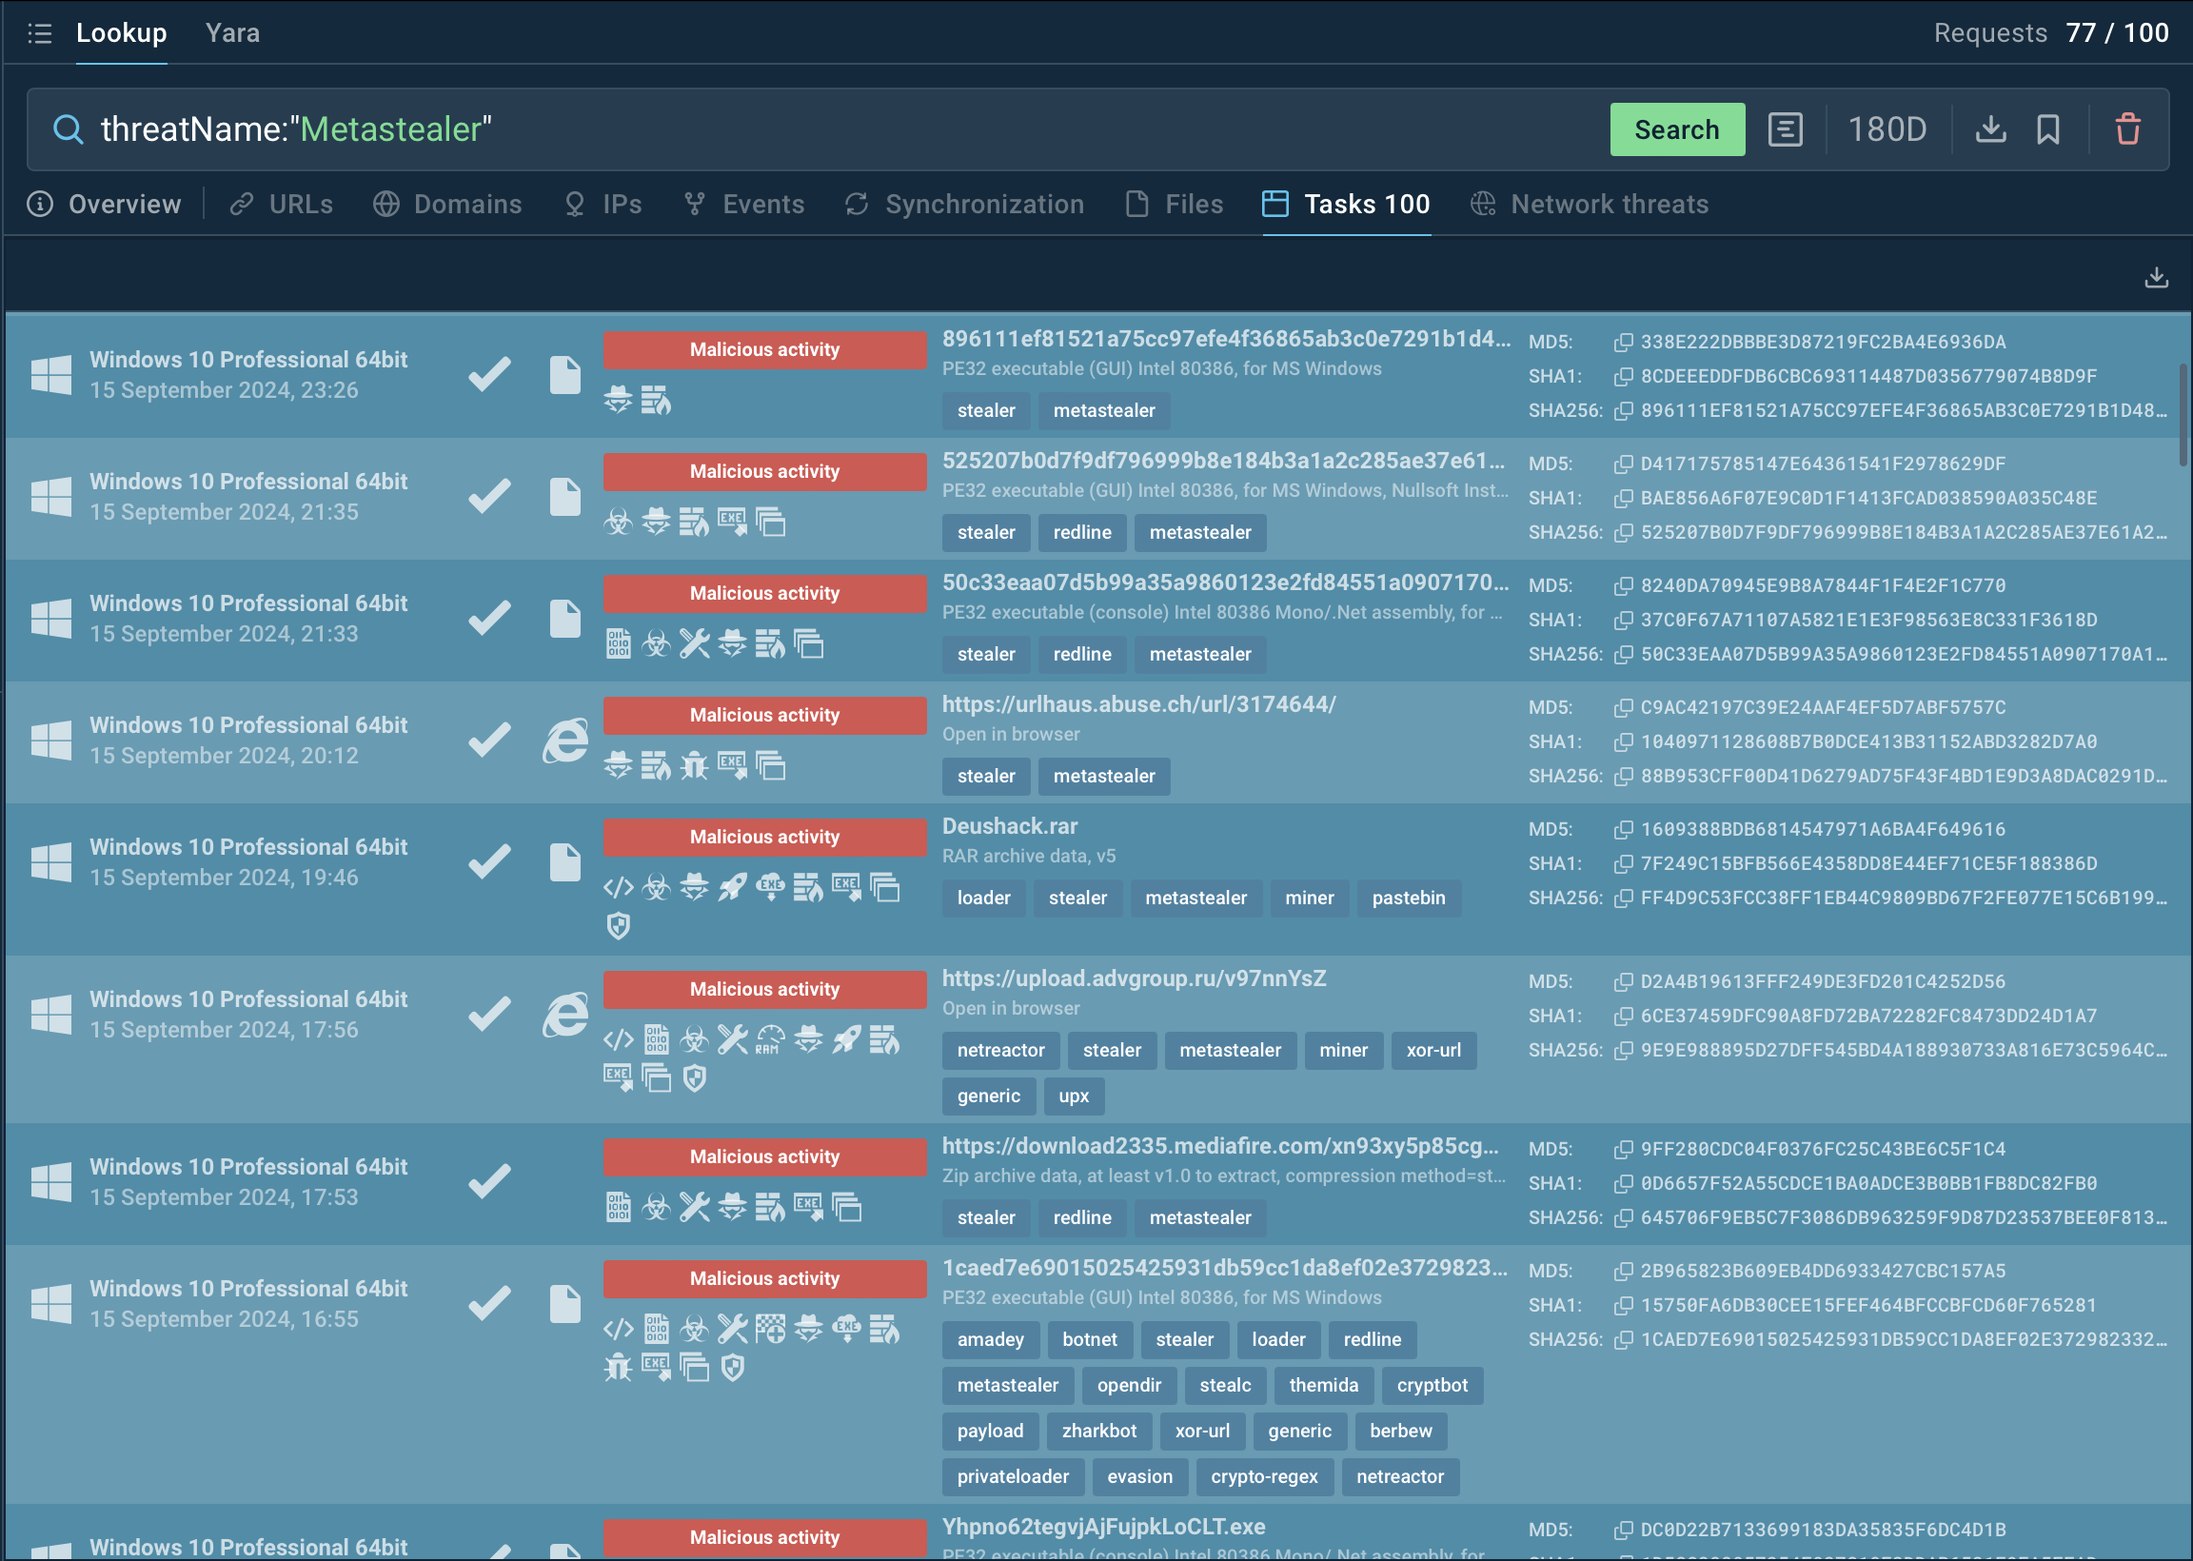Click the bug icon in urlhaus task row

694,766
